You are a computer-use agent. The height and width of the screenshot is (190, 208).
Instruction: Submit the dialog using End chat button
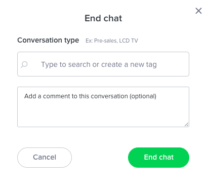pos(158,158)
